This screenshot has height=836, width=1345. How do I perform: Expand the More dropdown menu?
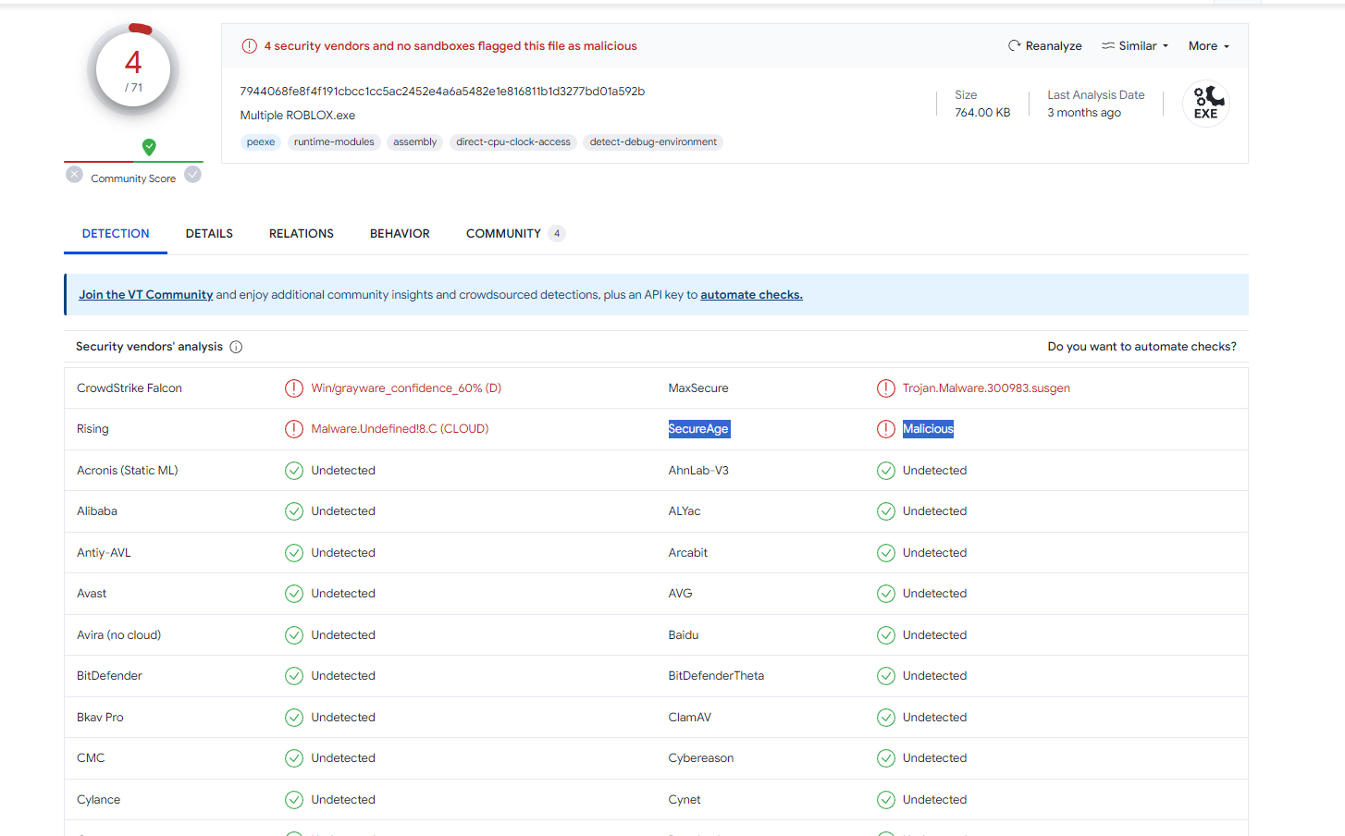pos(1208,46)
